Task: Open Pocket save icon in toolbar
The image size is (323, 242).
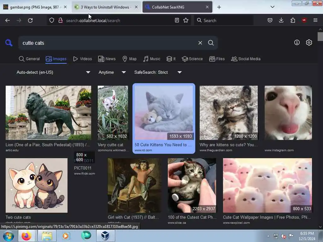Action: coord(270,20)
